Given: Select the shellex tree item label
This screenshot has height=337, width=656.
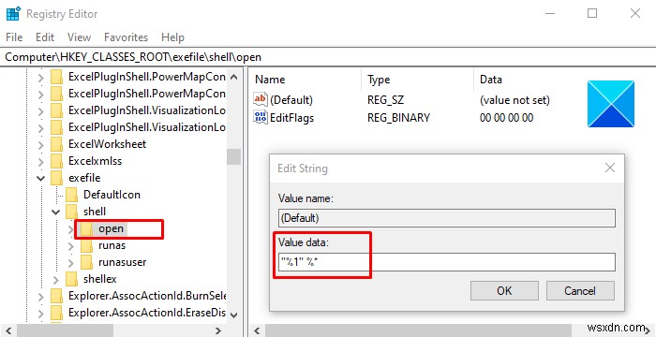Looking at the screenshot, I should [x=99, y=279].
